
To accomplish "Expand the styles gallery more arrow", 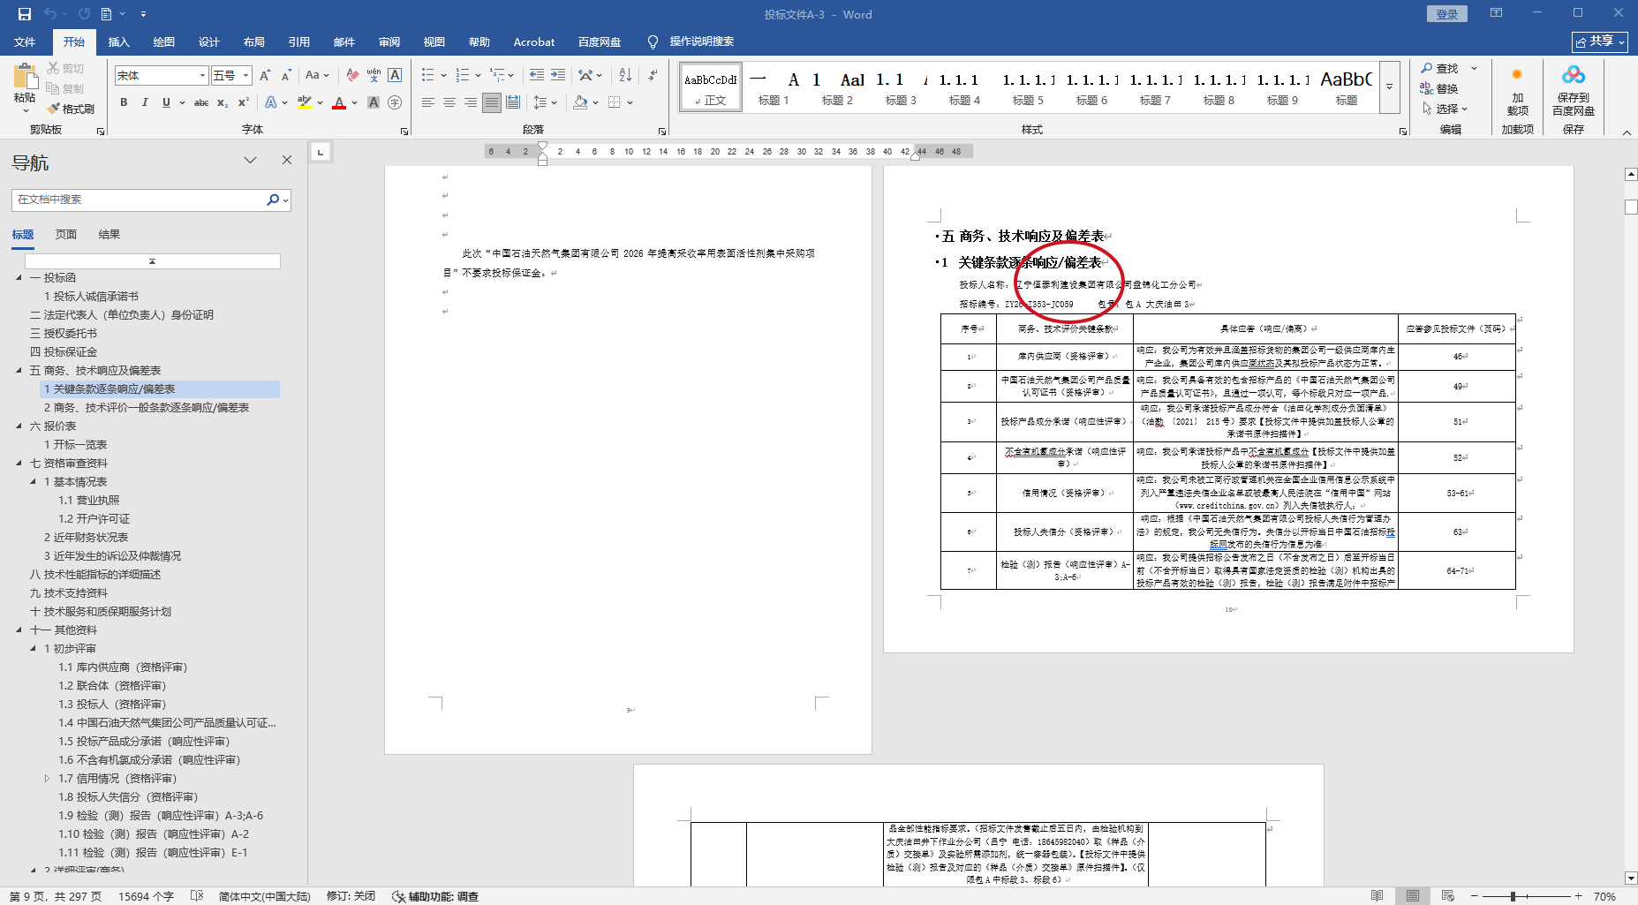I will point(1389,87).
